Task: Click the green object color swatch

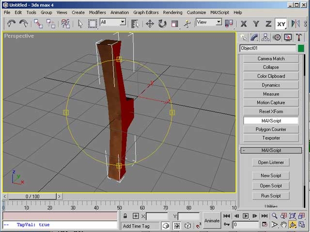Action: tap(301, 48)
